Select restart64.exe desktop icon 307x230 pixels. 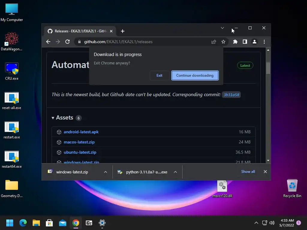tap(12, 159)
